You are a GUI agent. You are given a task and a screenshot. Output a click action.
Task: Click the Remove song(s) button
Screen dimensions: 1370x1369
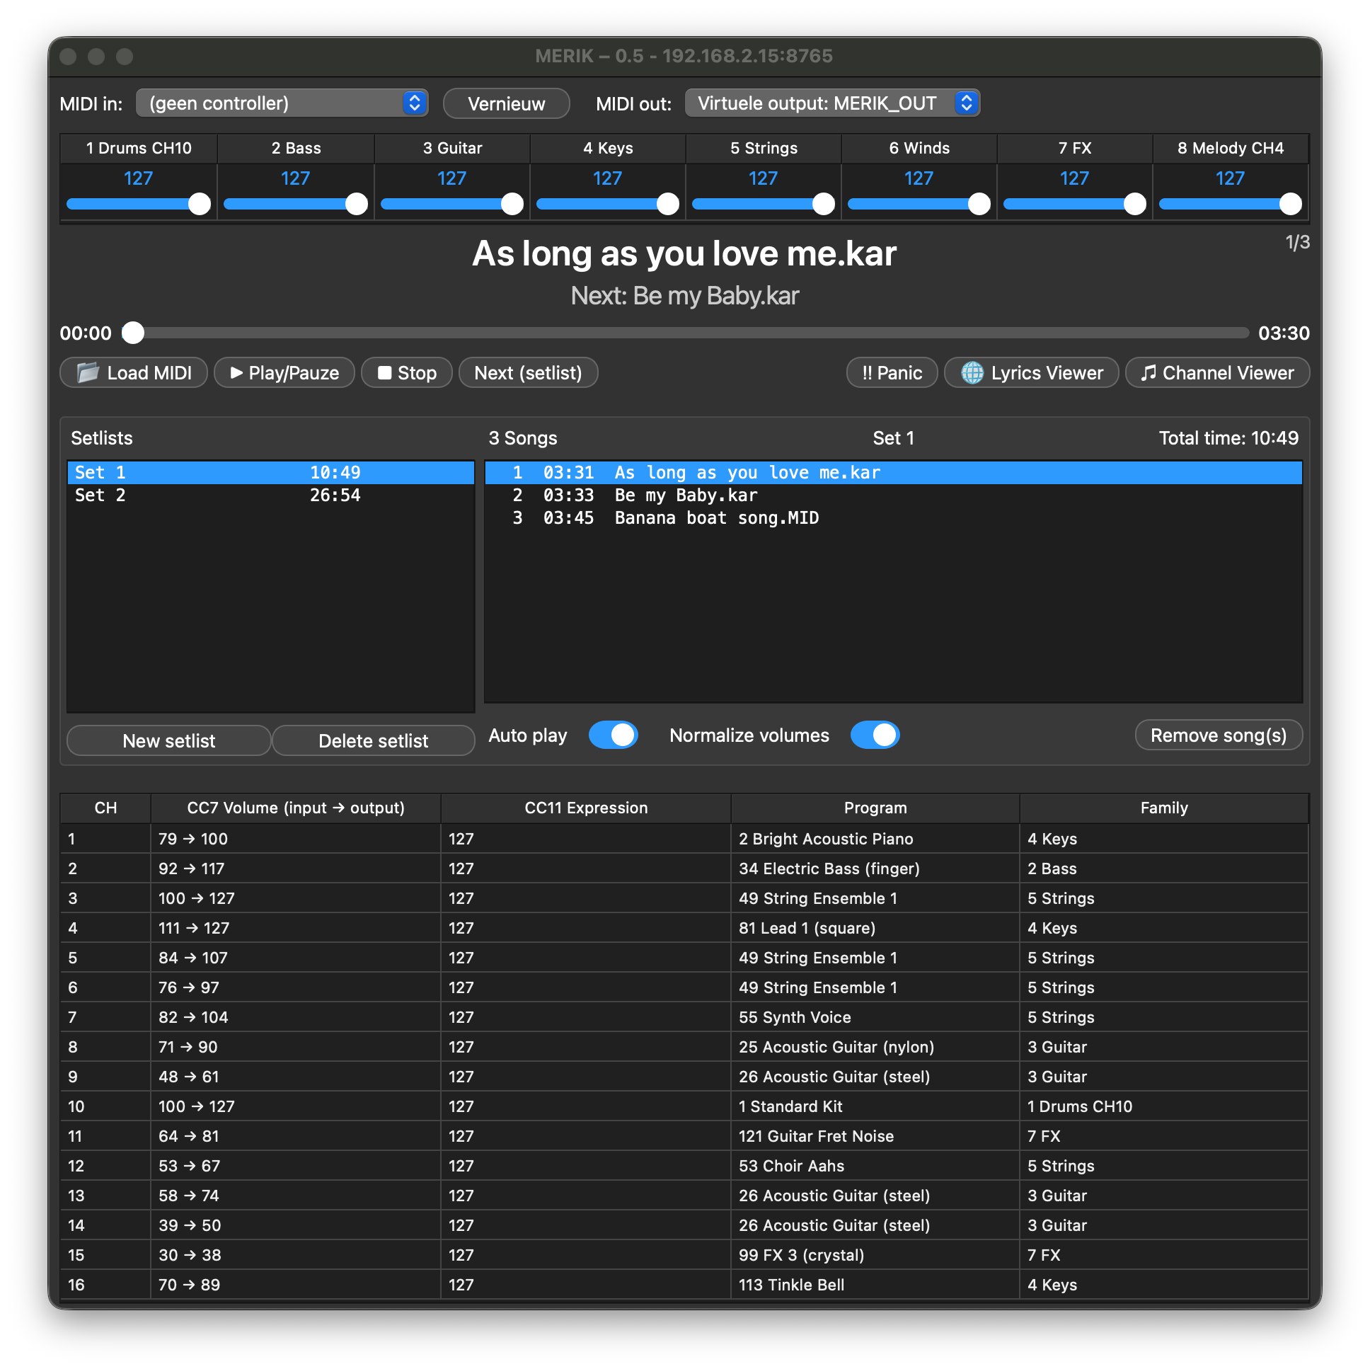[1218, 735]
